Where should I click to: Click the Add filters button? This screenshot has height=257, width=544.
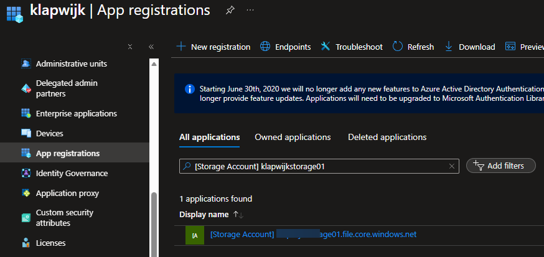[x=500, y=166]
